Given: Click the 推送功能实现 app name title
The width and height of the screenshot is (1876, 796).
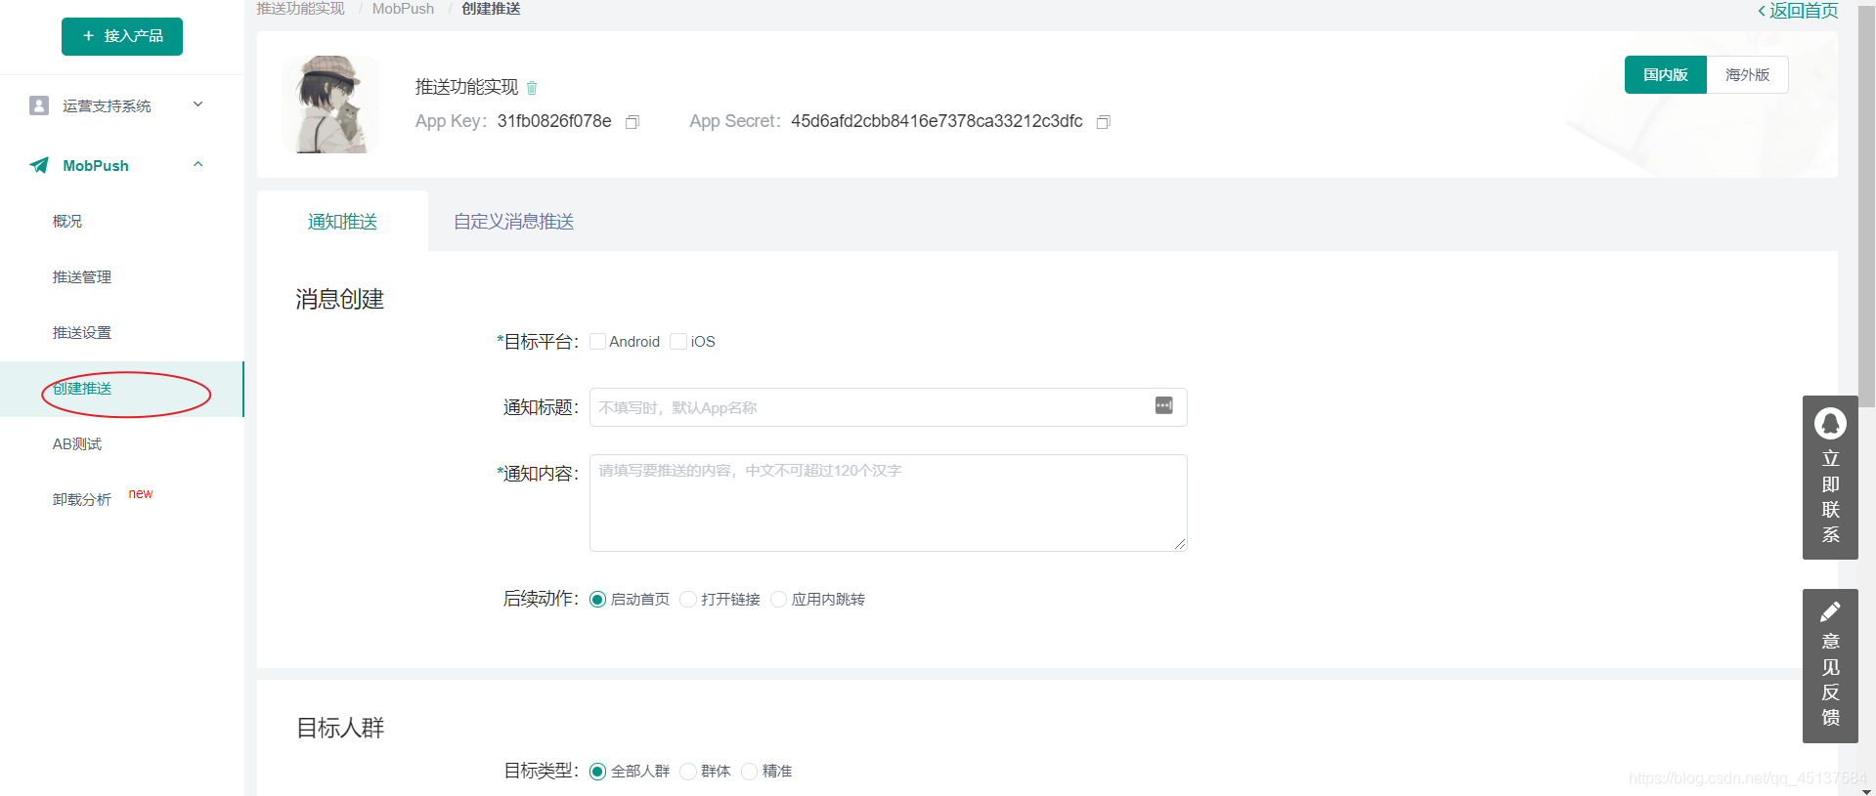Looking at the screenshot, I should coord(466,87).
